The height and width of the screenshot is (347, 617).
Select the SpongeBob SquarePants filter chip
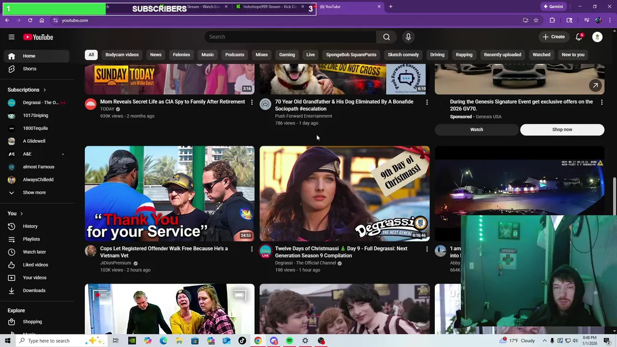[351, 54]
